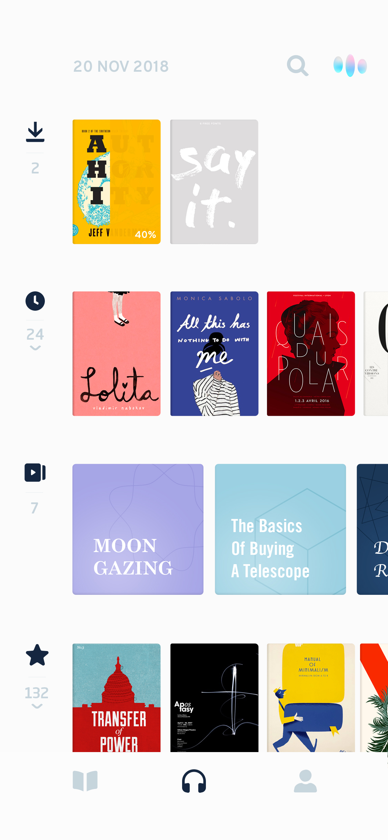This screenshot has width=388, height=840.
Task: Play the Moon Gazing audio card
Action: click(x=138, y=529)
